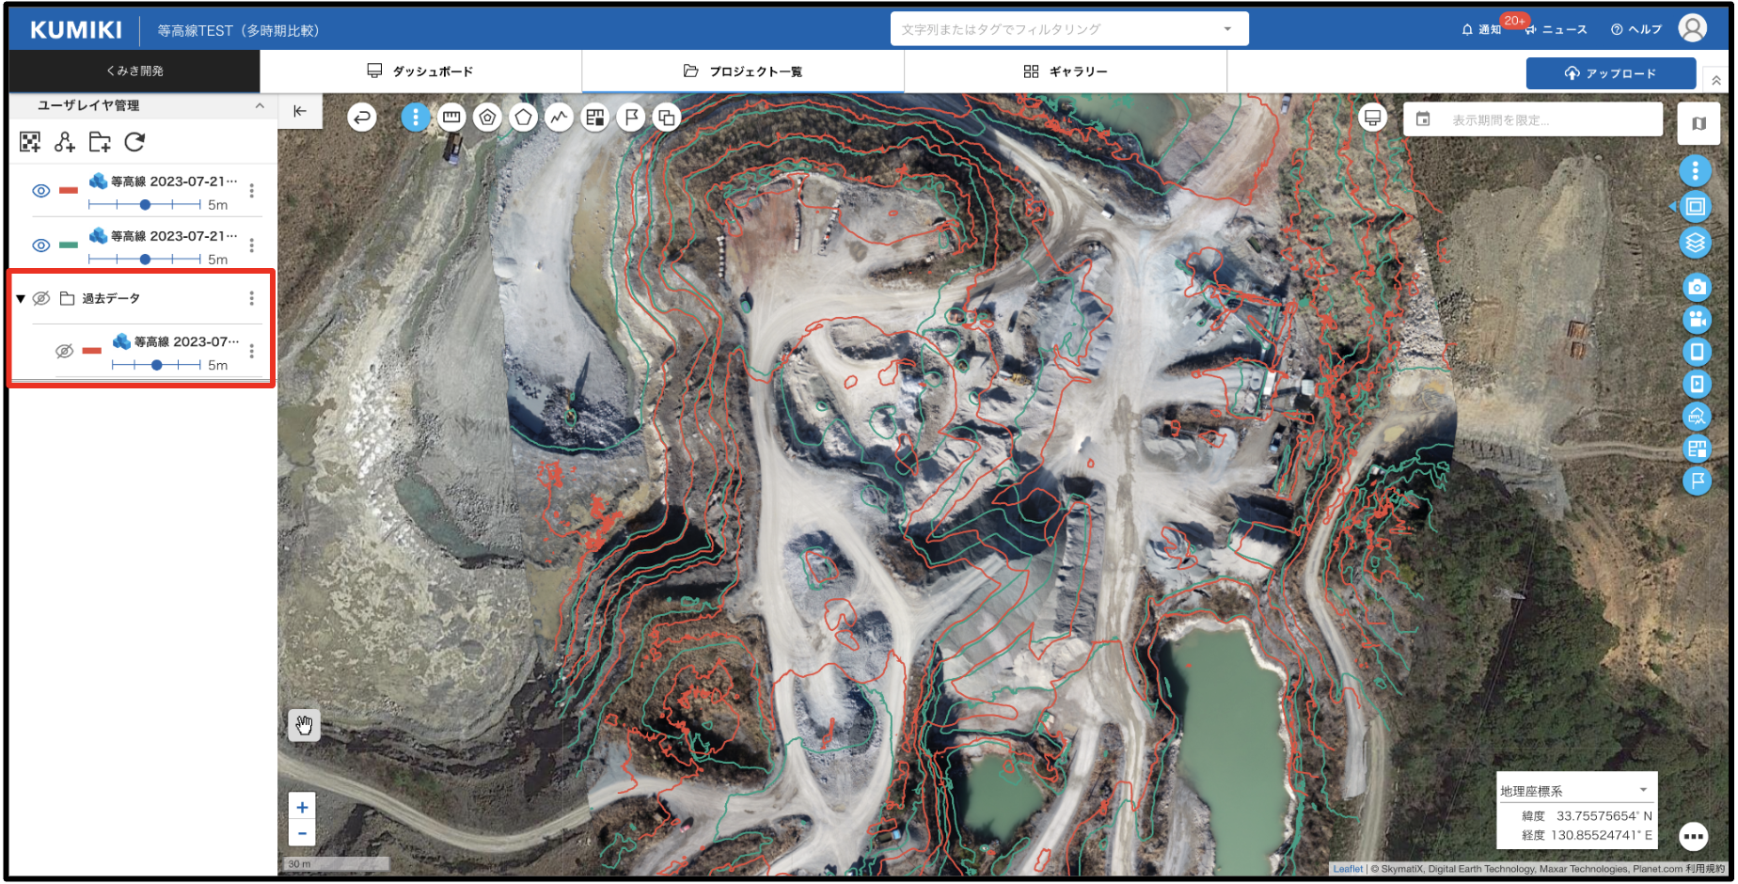Image resolution: width=1738 pixels, height=884 pixels.
Task: Click the アップロード button
Action: 1610,73
